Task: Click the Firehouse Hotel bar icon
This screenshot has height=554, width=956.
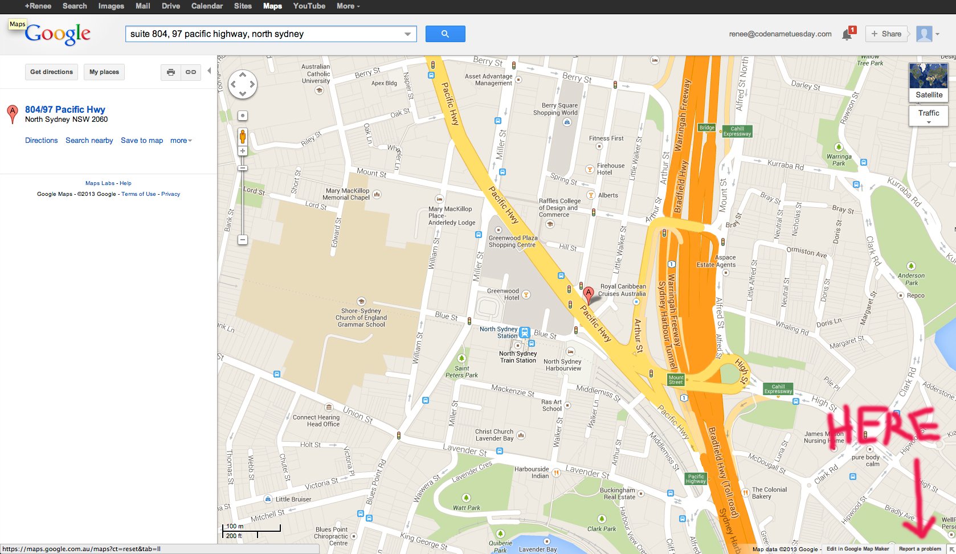Action: [590, 169]
